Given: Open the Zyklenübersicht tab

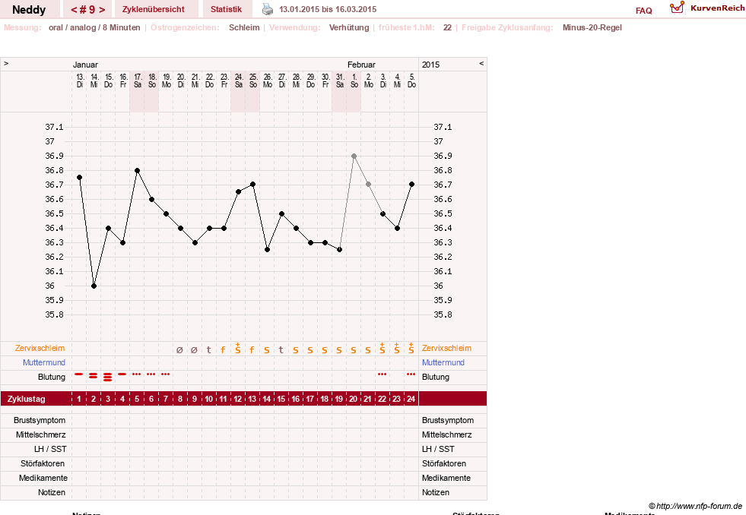Looking at the screenshot, I should point(153,9).
